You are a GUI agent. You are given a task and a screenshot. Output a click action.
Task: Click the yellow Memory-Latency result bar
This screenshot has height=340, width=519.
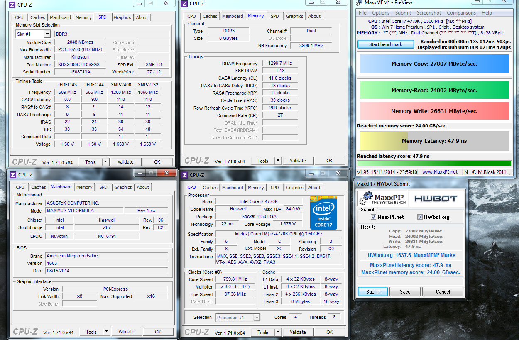pyautogui.click(x=434, y=141)
